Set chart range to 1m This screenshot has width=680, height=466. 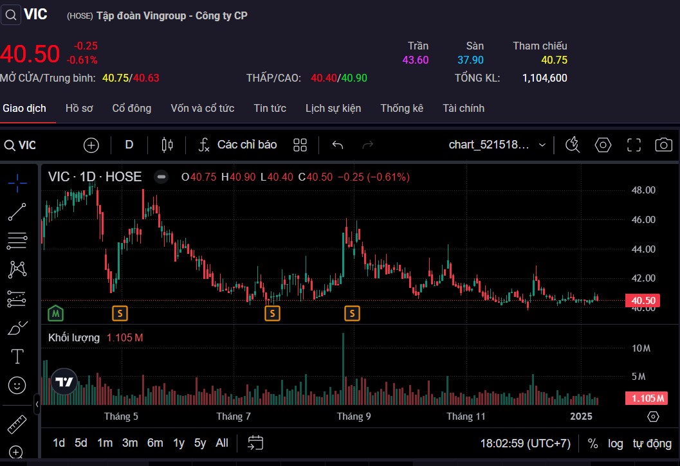tap(104, 443)
